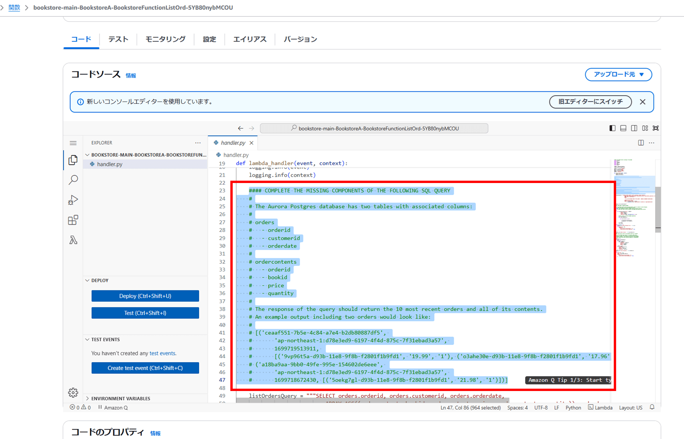Go back with the left arrow
The image size is (684, 439).
click(x=240, y=128)
